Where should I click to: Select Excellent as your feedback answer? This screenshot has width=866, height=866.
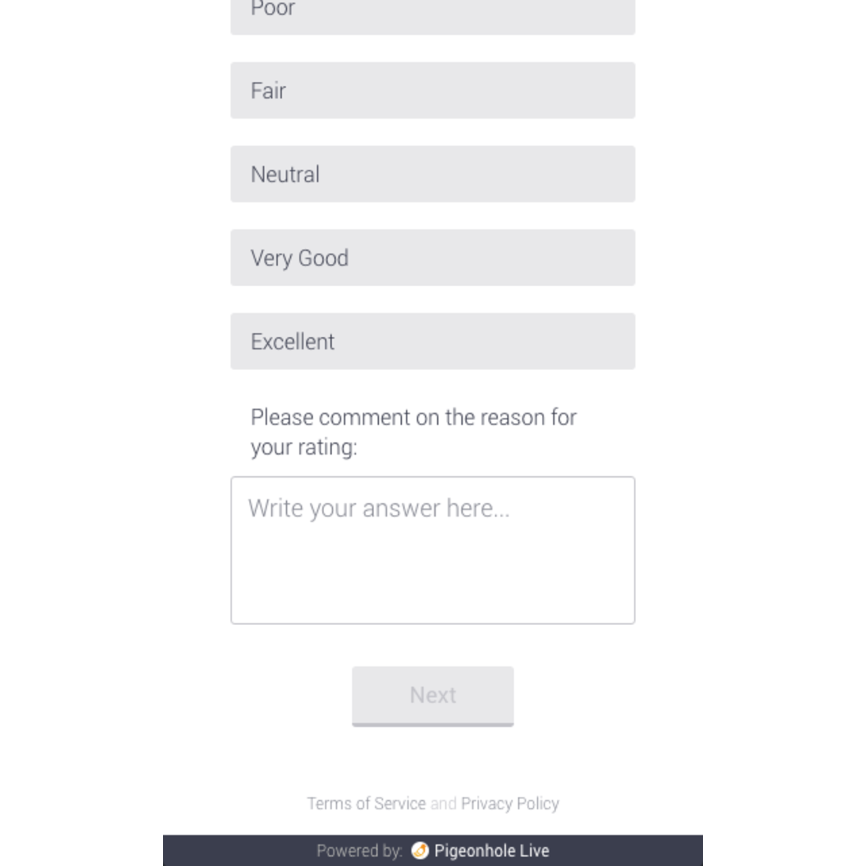pyautogui.click(x=432, y=341)
